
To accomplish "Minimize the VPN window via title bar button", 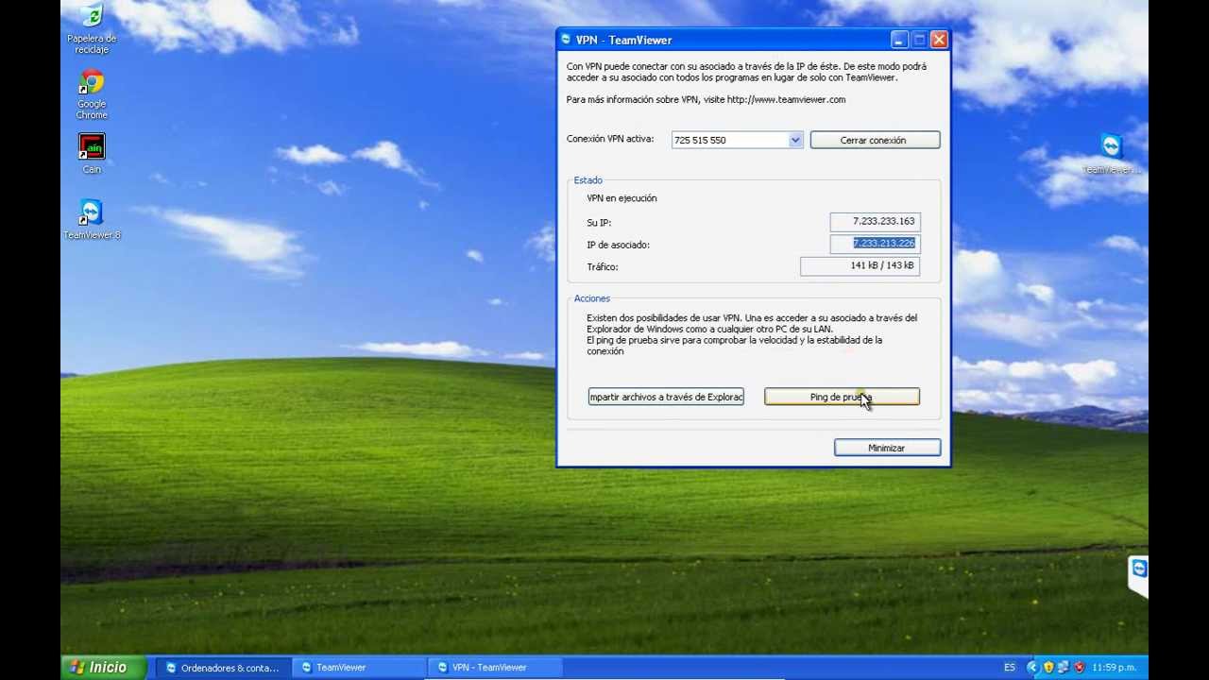I will click(899, 40).
